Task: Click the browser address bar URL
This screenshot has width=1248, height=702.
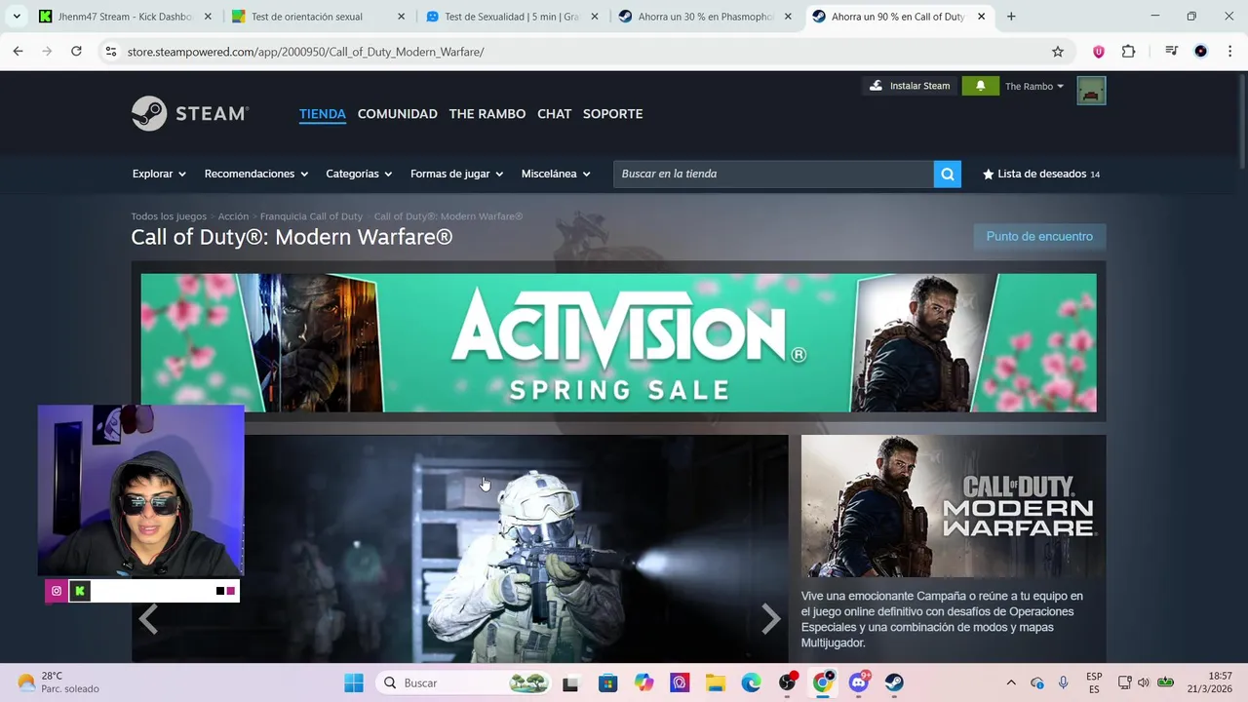Action: (305, 52)
